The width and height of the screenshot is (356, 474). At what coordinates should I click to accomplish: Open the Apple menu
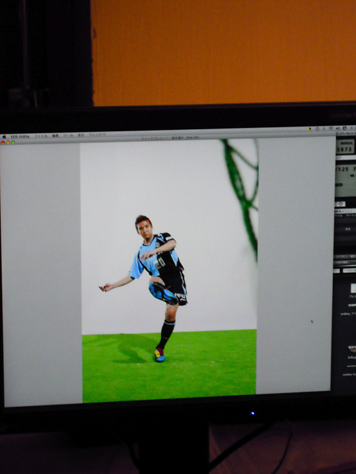4,137
